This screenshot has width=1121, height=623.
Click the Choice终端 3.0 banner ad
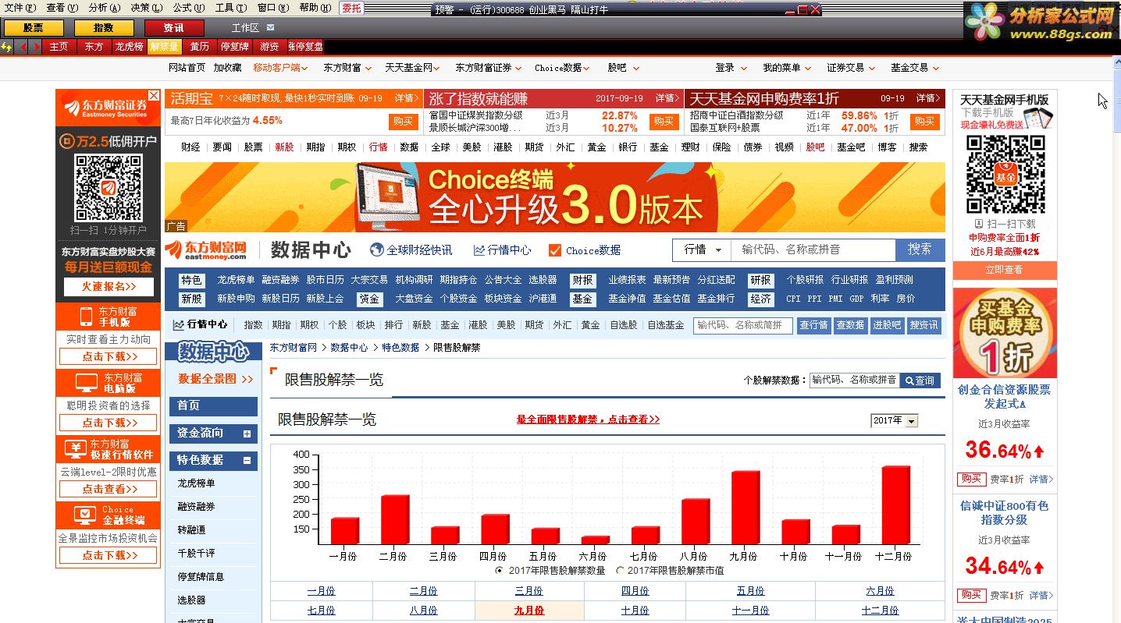pyautogui.click(x=554, y=197)
